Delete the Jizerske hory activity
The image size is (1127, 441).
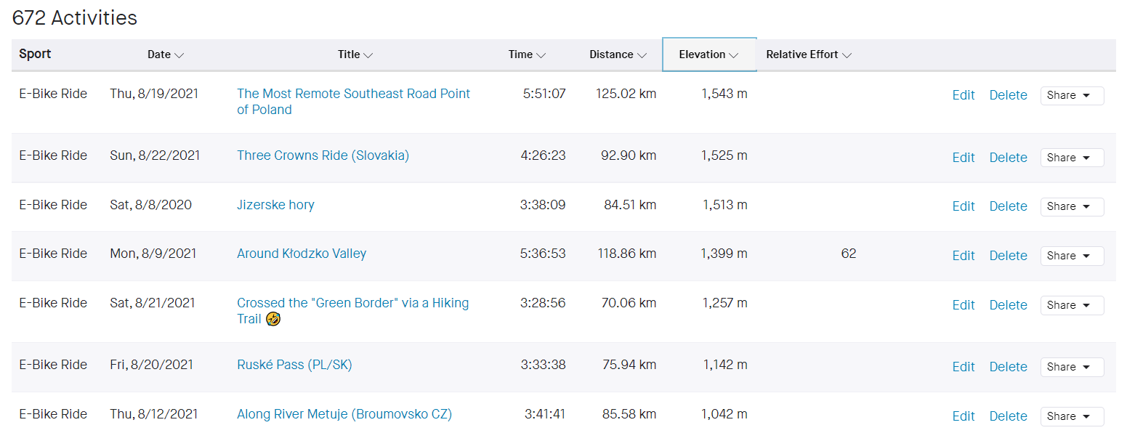click(x=1008, y=206)
